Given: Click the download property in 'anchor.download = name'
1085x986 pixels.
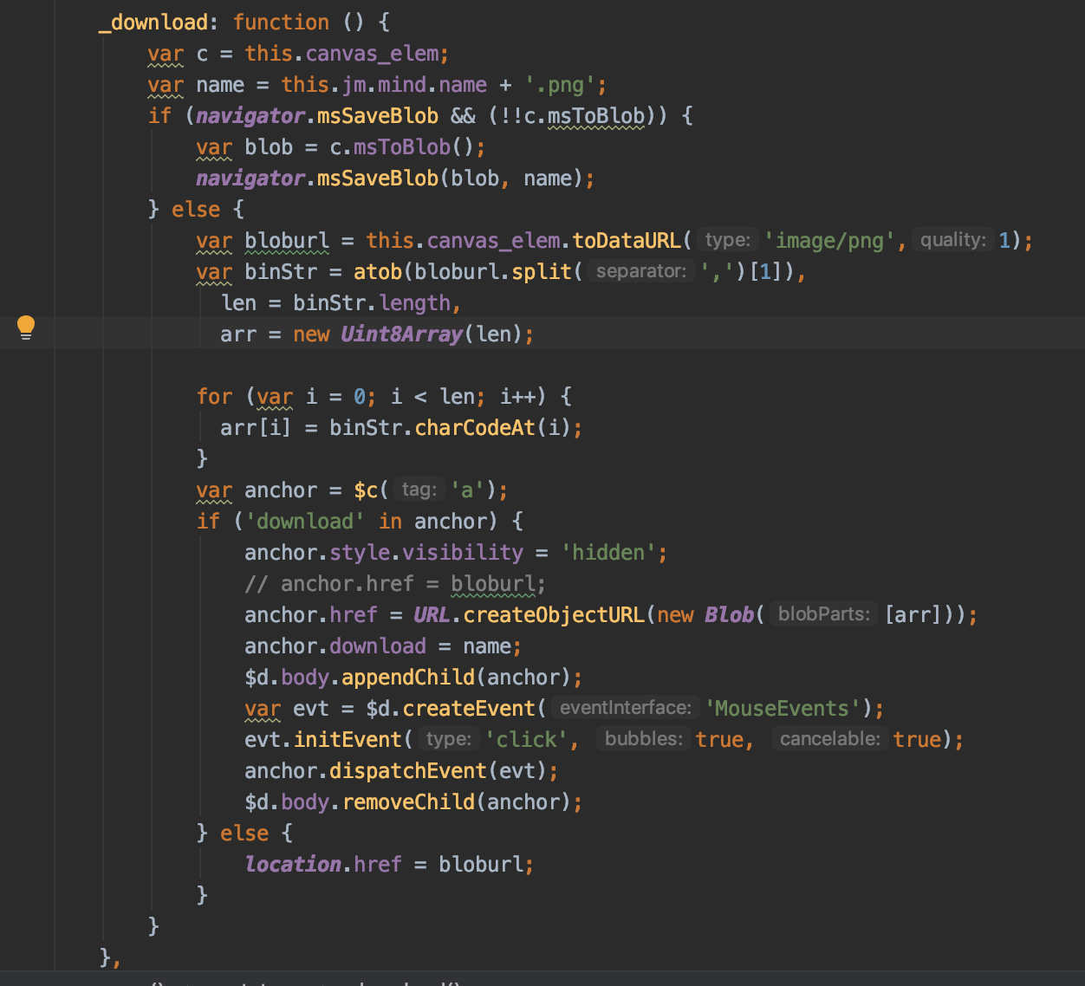Looking at the screenshot, I should coord(378,646).
